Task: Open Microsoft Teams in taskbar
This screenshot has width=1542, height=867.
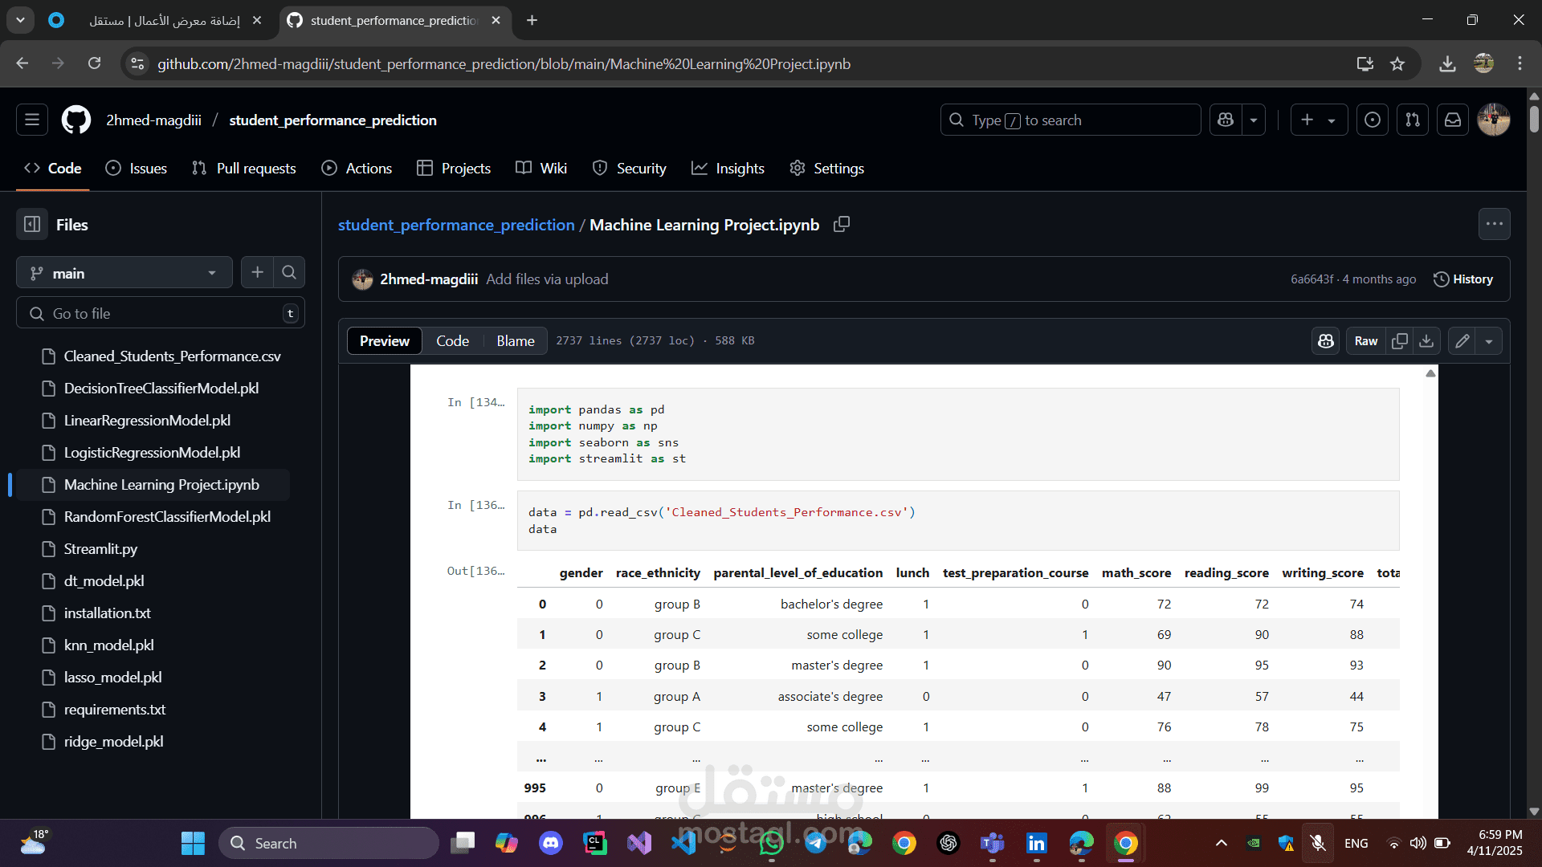Action: (x=993, y=843)
